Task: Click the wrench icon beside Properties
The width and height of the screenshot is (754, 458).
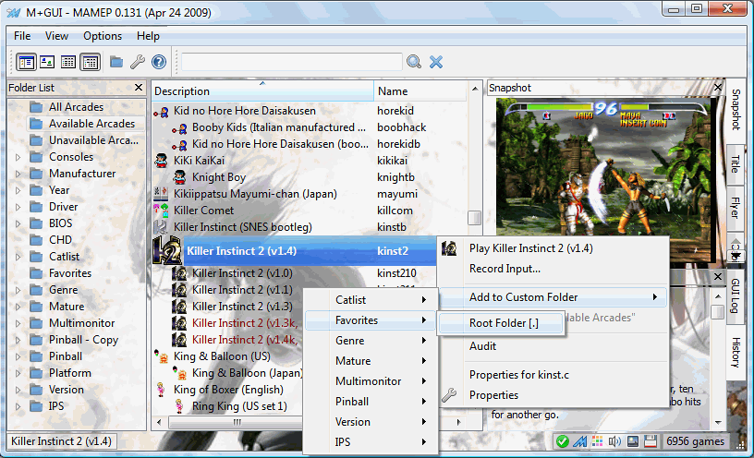Action: point(449,395)
